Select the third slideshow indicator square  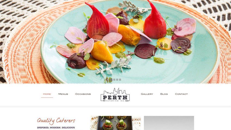(x=117, y=80)
